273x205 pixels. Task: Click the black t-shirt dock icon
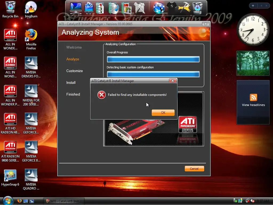tap(172, 7)
